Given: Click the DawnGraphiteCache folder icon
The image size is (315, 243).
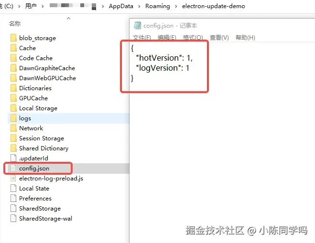Looking at the screenshot, I should click(x=13, y=68).
